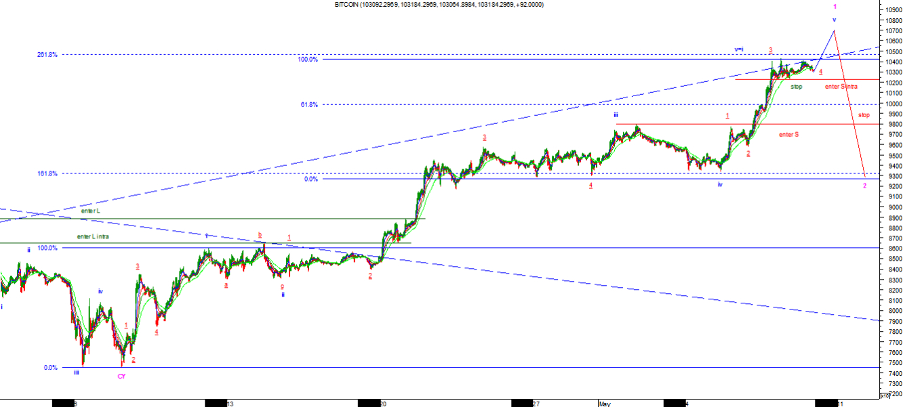Click the 61.8% retracement label
This screenshot has height=407, width=903.
point(309,104)
